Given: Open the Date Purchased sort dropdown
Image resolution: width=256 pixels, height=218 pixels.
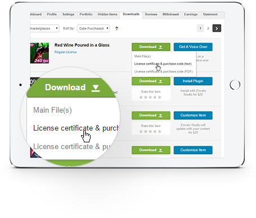Looking at the screenshot, I should pos(93,29).
